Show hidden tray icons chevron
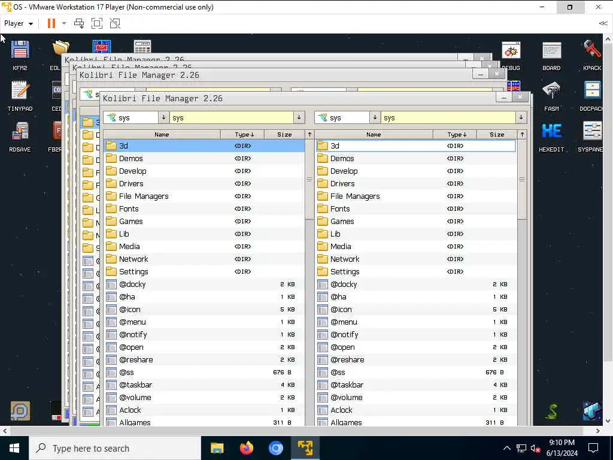This screenshot has height=460, width=613. [506, 448]
